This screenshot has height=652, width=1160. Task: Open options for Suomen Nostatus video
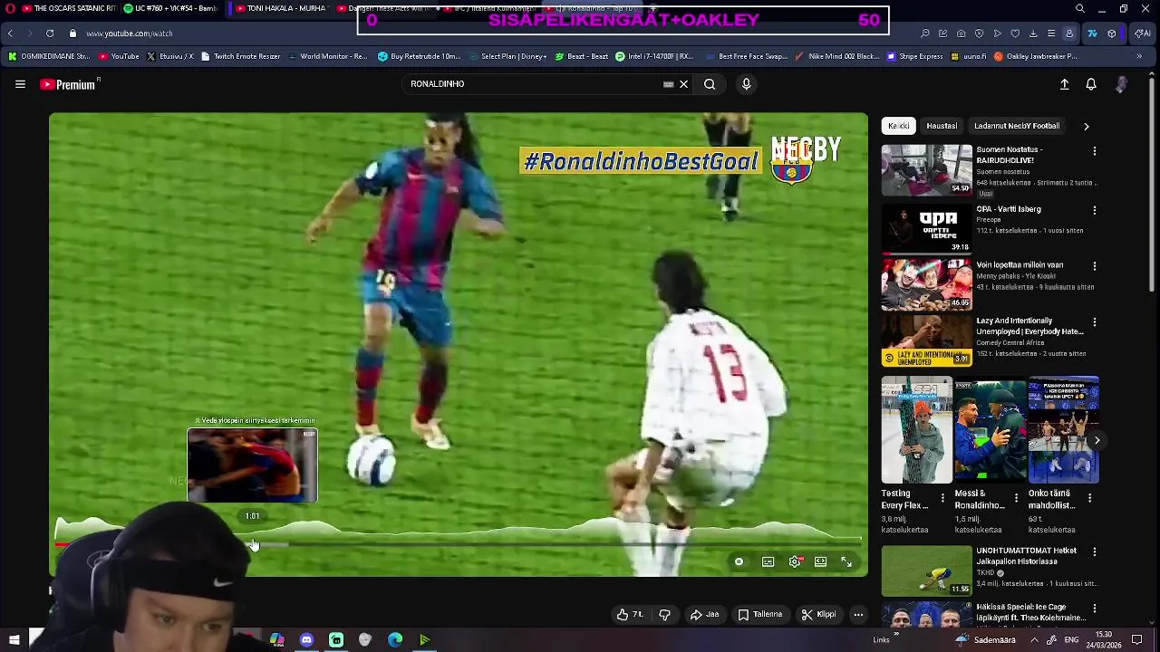coord(1094,151)
